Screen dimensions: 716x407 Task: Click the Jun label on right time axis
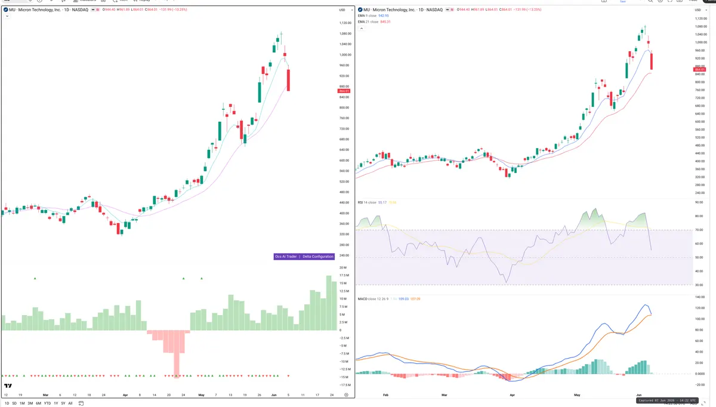(639, 394)
